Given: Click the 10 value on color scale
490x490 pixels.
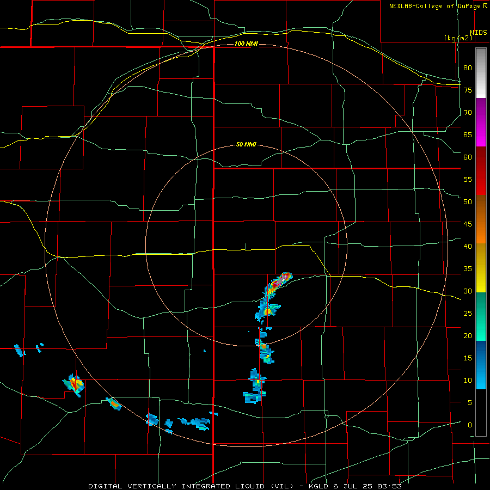Looking at the screenshot, I should (468, 381).
